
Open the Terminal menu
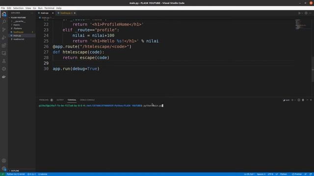[49, 8]
